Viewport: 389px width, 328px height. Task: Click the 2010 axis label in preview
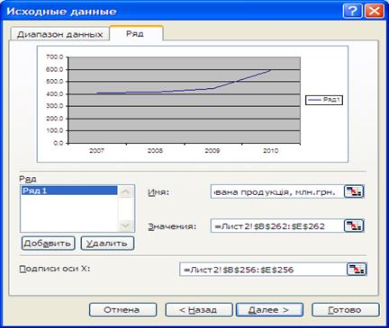(271, 151)
